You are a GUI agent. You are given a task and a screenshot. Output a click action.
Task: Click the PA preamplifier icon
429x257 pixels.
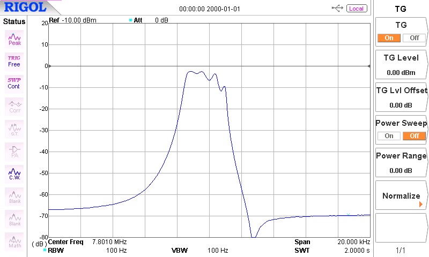pyautogui.click(x=14, y=152)
